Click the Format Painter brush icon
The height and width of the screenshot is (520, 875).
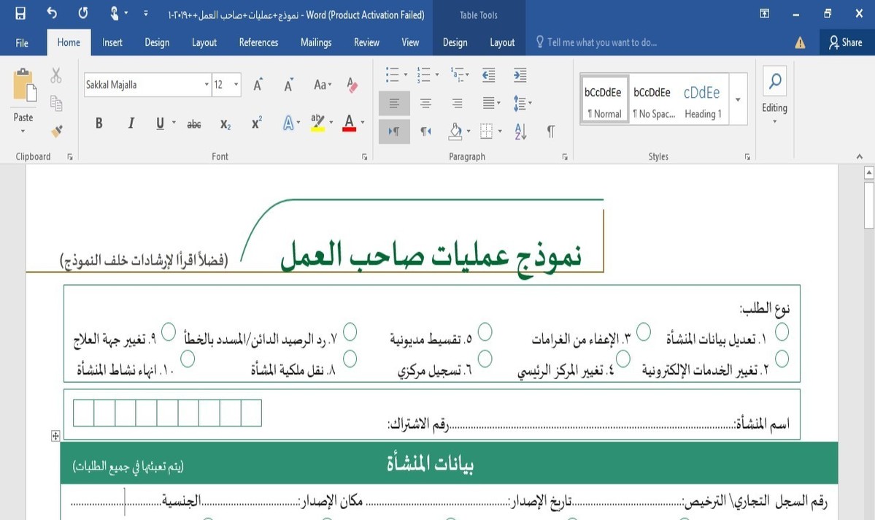tap(56, 131)
